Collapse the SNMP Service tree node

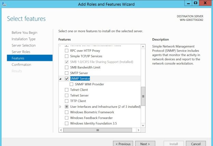(60, 79)
